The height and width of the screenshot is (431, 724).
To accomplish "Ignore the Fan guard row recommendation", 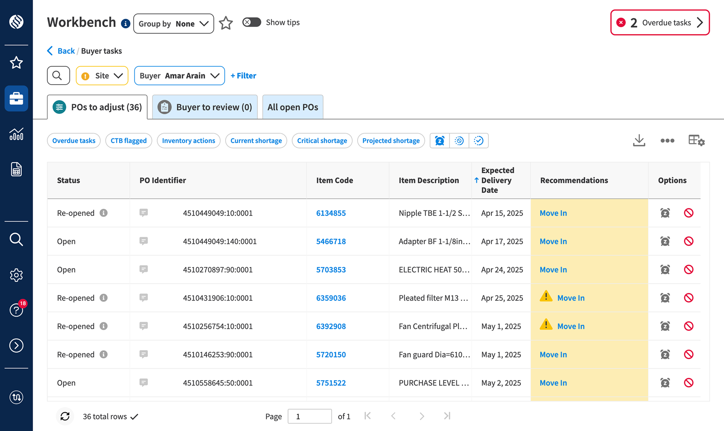I will 689,354.
